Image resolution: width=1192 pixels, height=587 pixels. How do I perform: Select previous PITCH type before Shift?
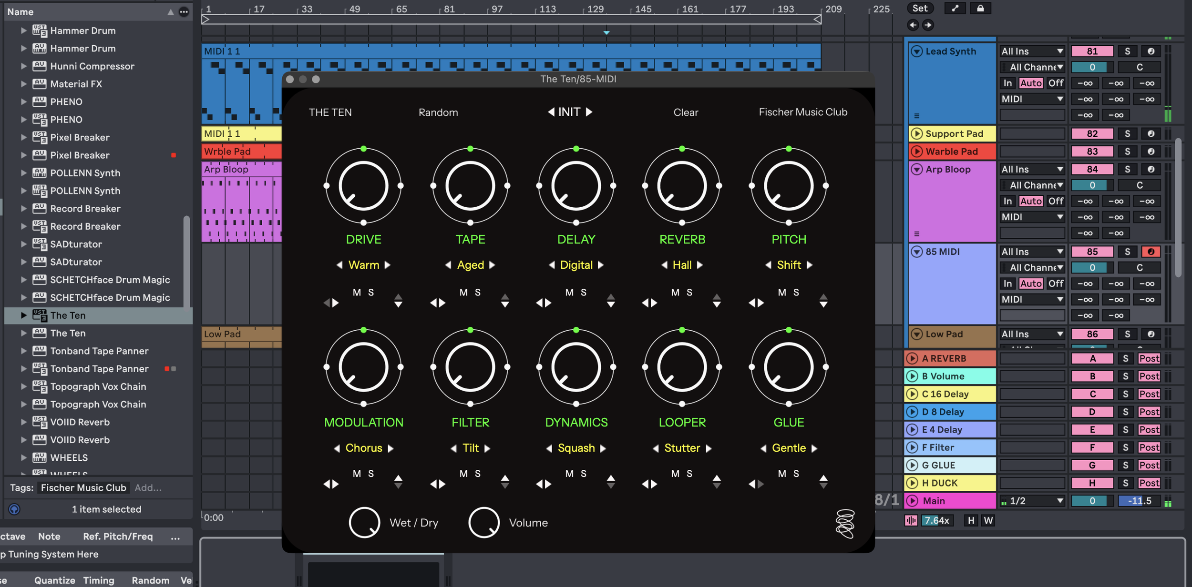(768, 265)
